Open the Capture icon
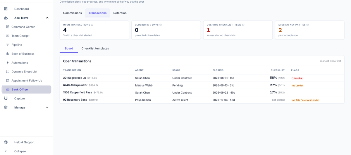Viewport: 351px width, 155px height. [6, 99]
